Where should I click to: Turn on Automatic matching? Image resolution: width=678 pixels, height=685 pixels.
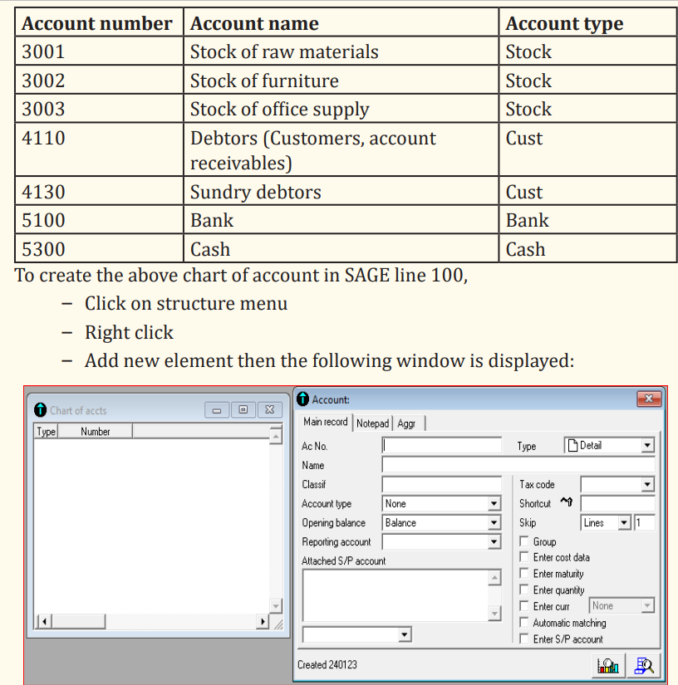523,623
